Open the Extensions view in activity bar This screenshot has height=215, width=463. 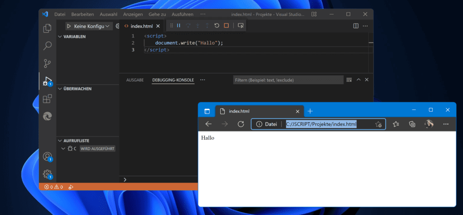tap(47, 99)
